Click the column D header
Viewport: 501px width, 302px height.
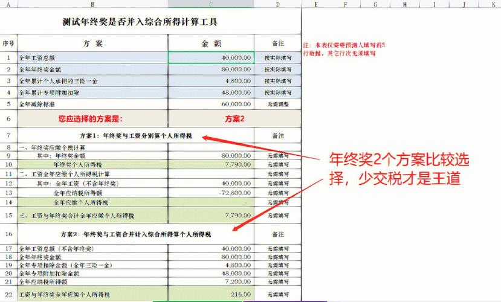[277, 4]
